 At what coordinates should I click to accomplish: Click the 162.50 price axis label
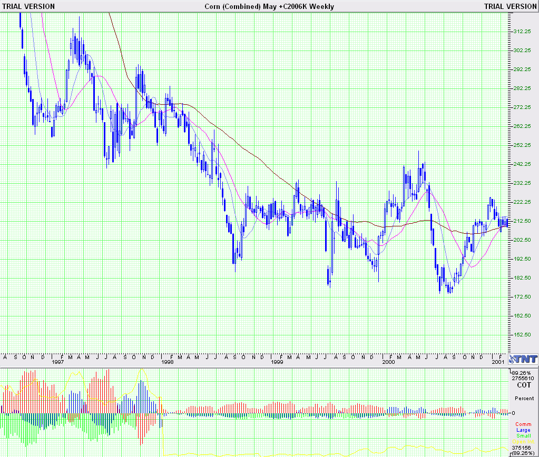point(522,315)
